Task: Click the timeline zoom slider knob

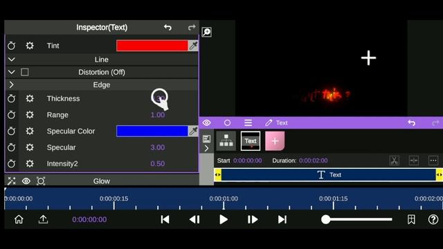Action: [x=326, y=219]
